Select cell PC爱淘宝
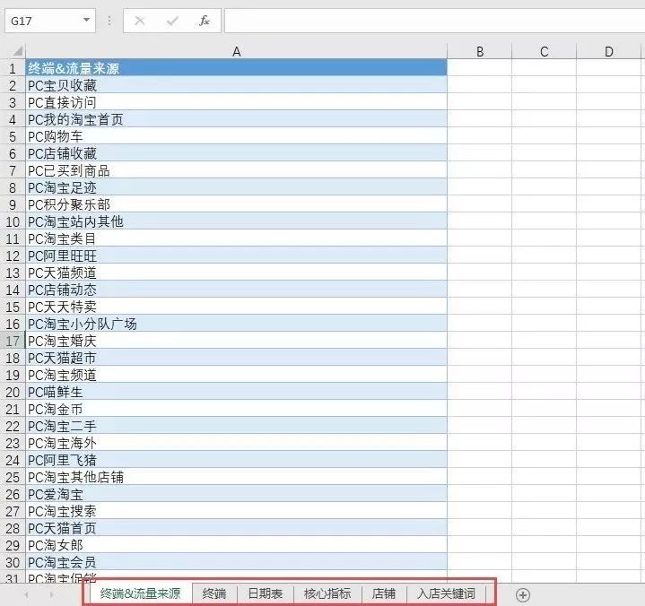Screen dimensions: 645x606 236,494
